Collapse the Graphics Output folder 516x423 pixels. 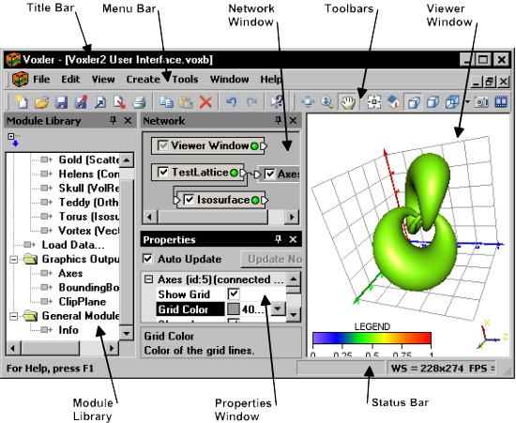[13, 260]
